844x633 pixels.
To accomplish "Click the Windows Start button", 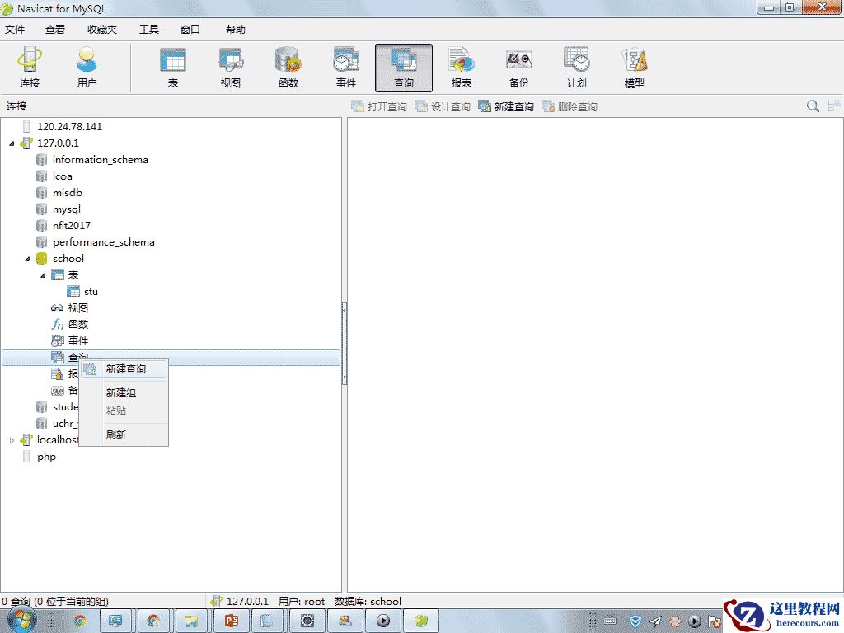I will (x=21, y=621).
